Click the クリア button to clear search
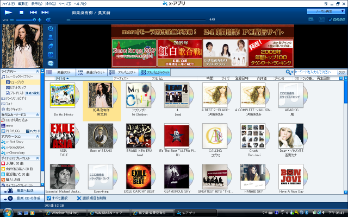 342,72
